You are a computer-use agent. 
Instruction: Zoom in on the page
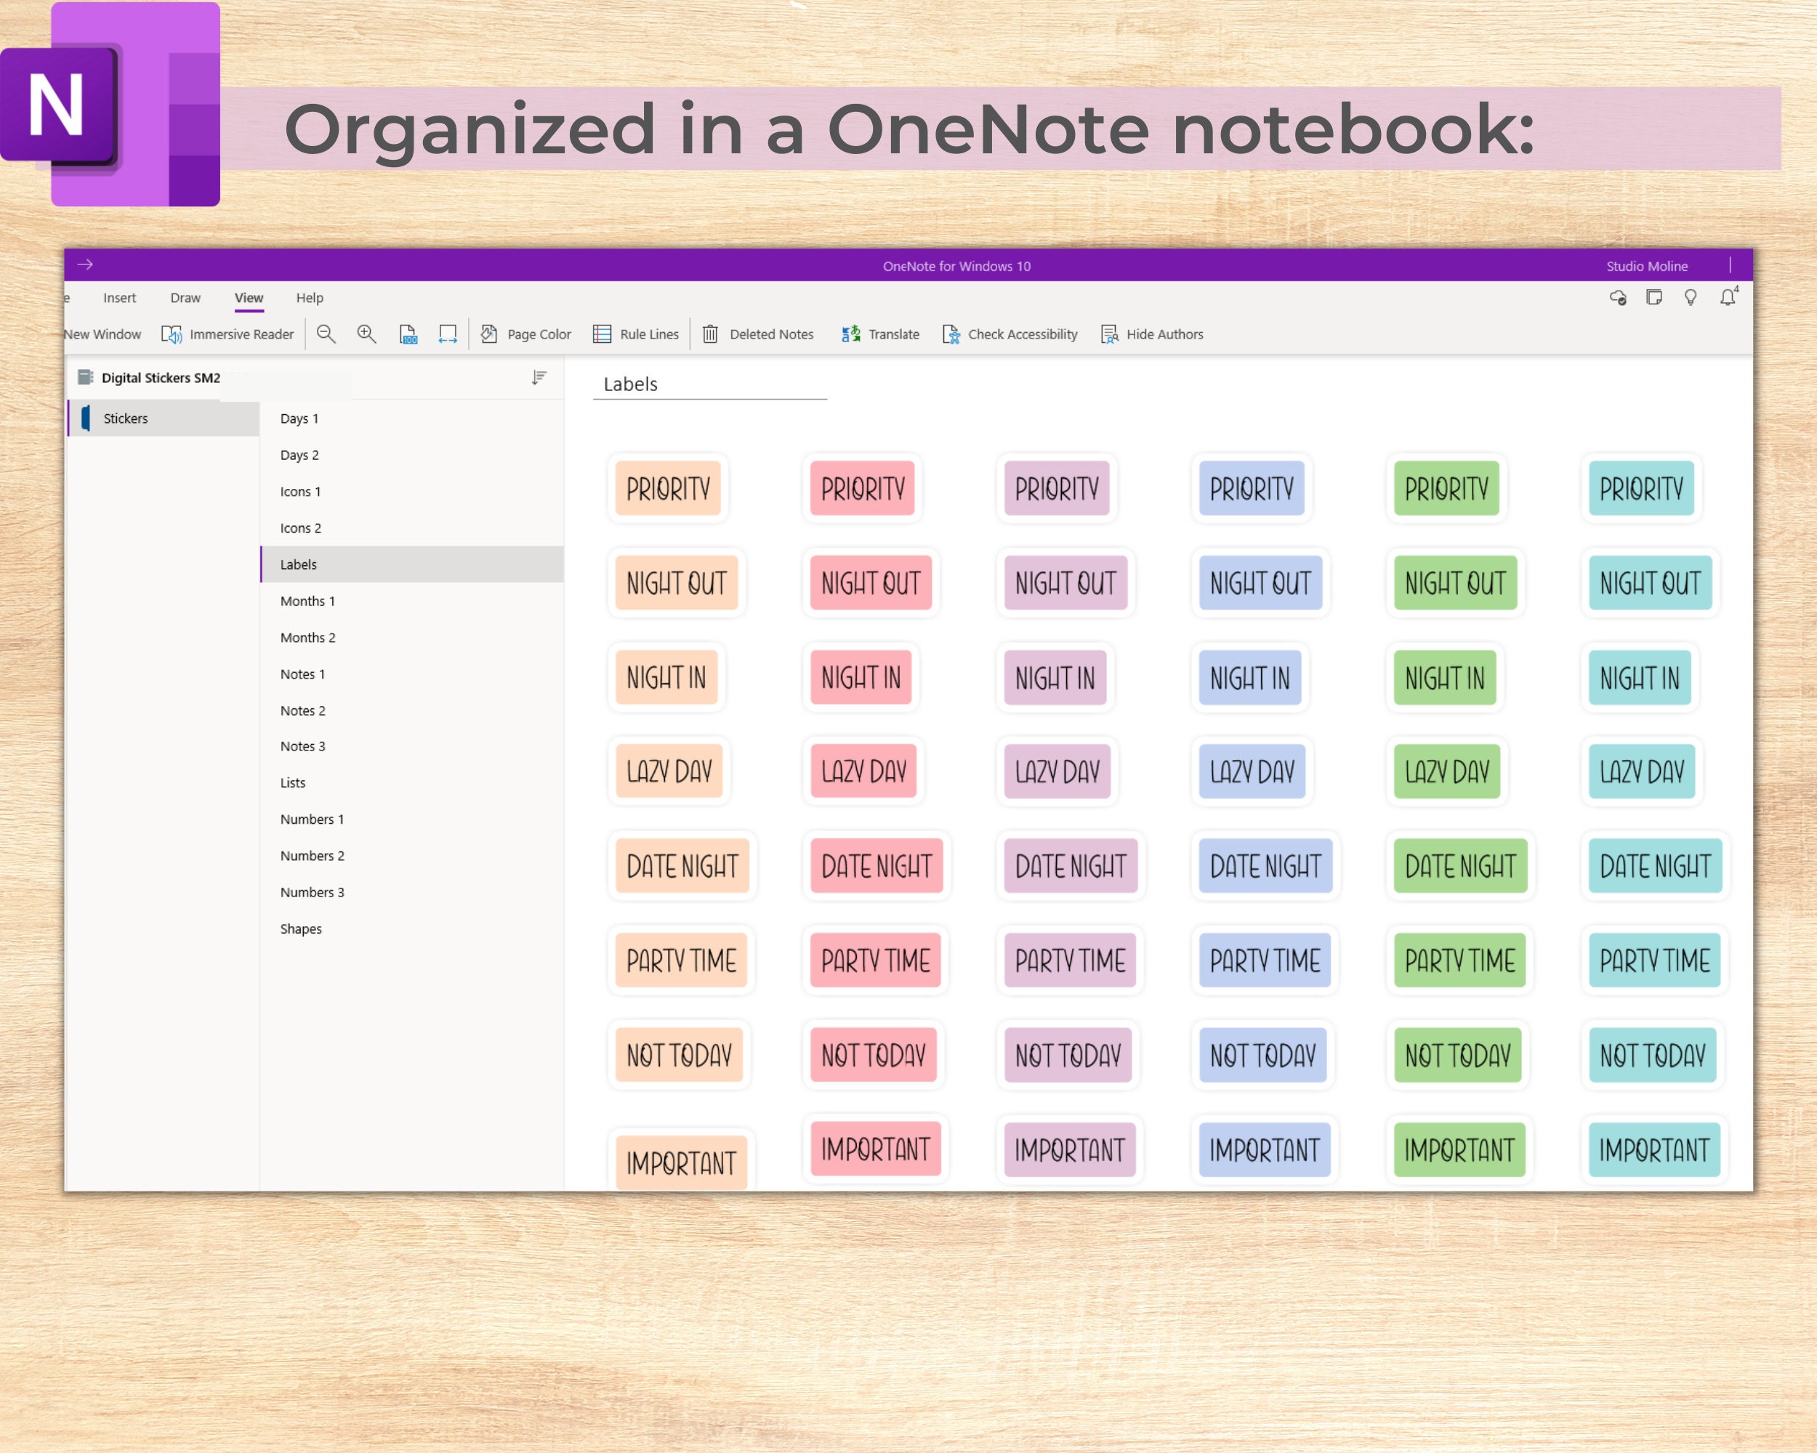pos(366,333)
